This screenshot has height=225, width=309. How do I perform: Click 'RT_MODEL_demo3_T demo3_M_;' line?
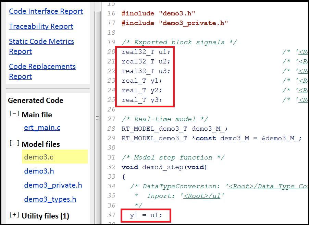click(x=175, y=129)
